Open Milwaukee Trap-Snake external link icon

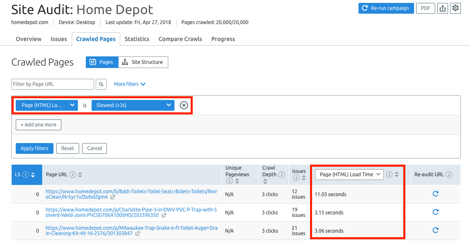[x=138, y=233]
